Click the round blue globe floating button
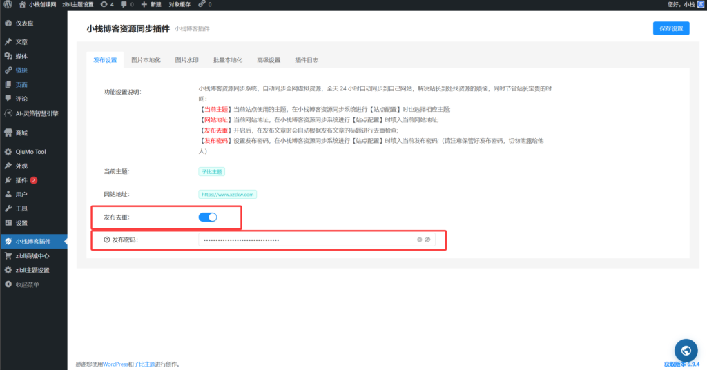Image resolution: width=707 pixels, height=370 pixels. 686,350
